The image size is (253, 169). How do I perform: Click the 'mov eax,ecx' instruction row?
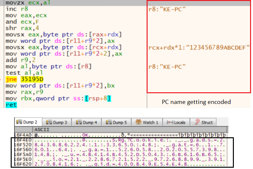[26, 16]
